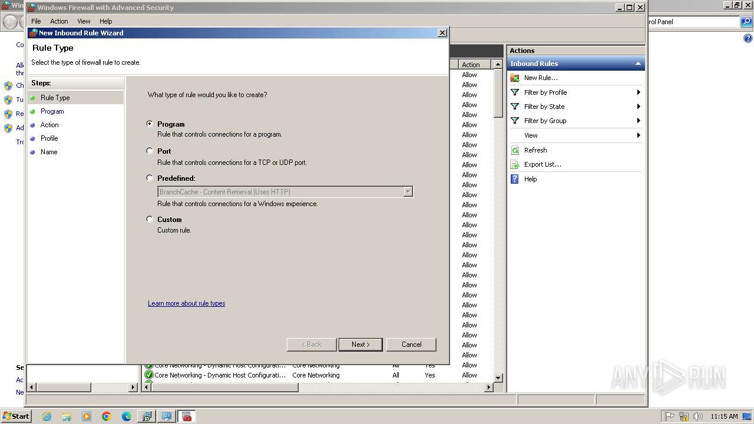The image size is (754, 424).
Task: Click the Next button
Action: pos(361,344)
